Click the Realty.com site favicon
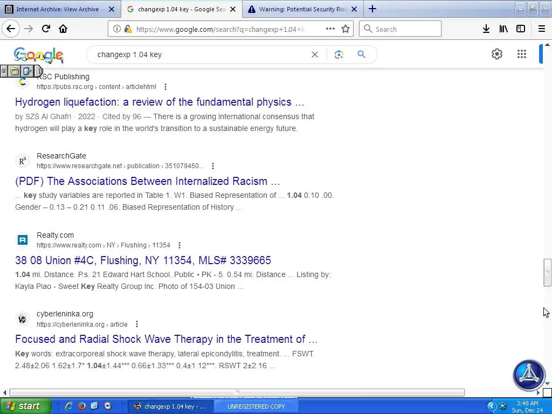The width and height of the screenshot is (552, 414). coord(22,240)
